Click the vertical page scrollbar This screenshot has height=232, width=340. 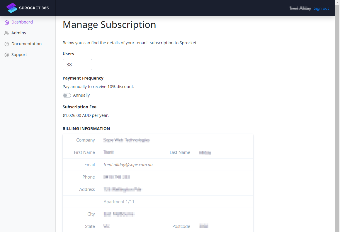tap(337, 117)
